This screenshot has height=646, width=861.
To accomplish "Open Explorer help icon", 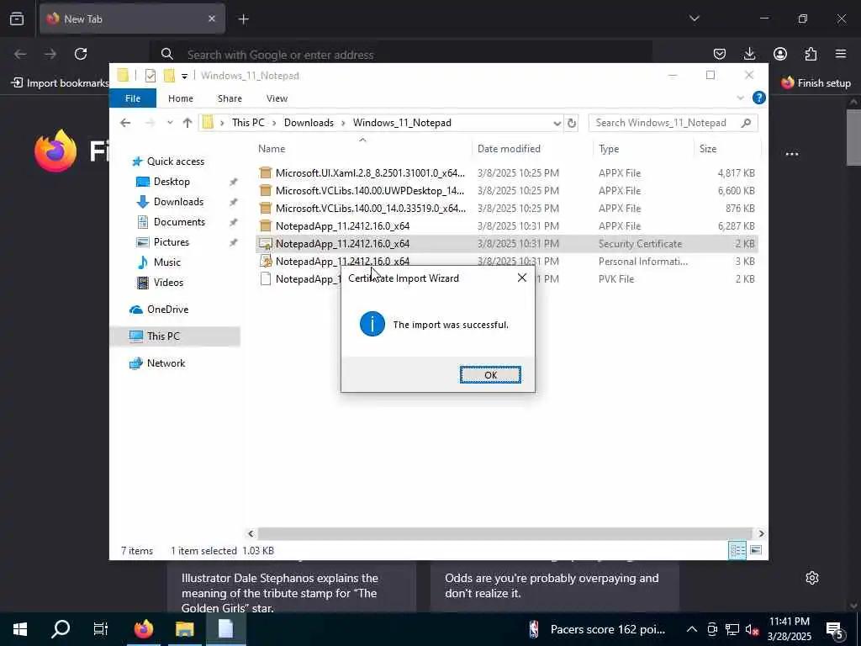I will tap(759, 98).
